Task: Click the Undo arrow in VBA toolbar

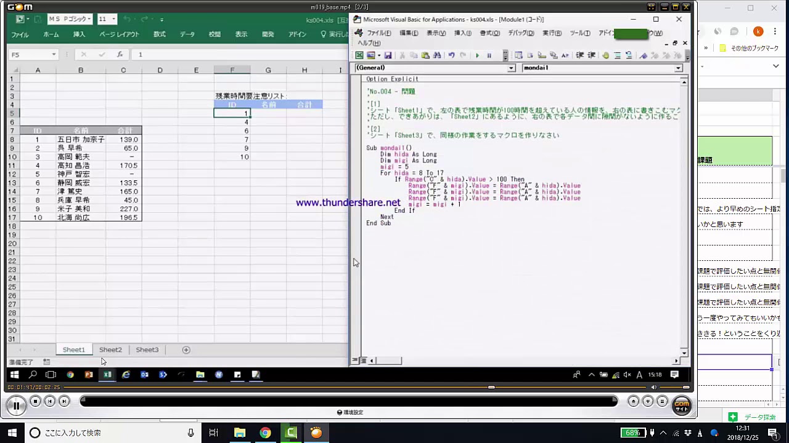Action: coord(451,55)
